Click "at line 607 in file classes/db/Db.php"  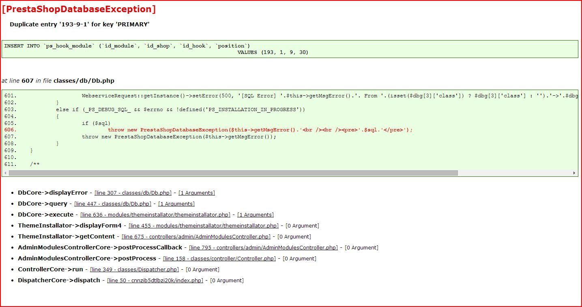58,81
